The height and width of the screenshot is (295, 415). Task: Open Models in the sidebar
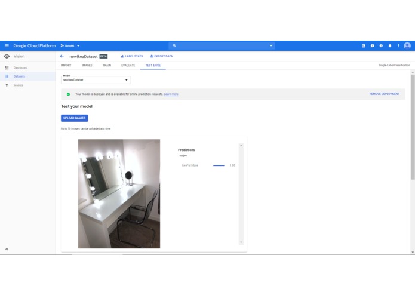click(19, 85)
